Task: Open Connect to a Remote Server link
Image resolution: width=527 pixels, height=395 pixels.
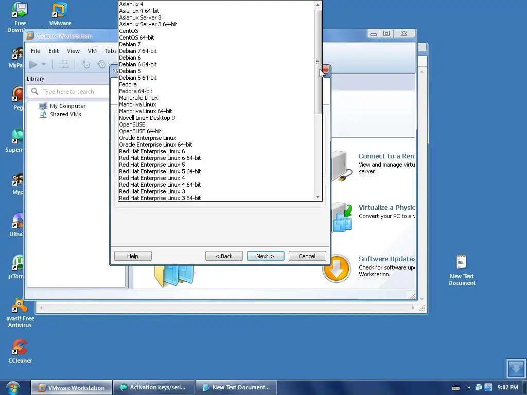Action: point(387,156)
